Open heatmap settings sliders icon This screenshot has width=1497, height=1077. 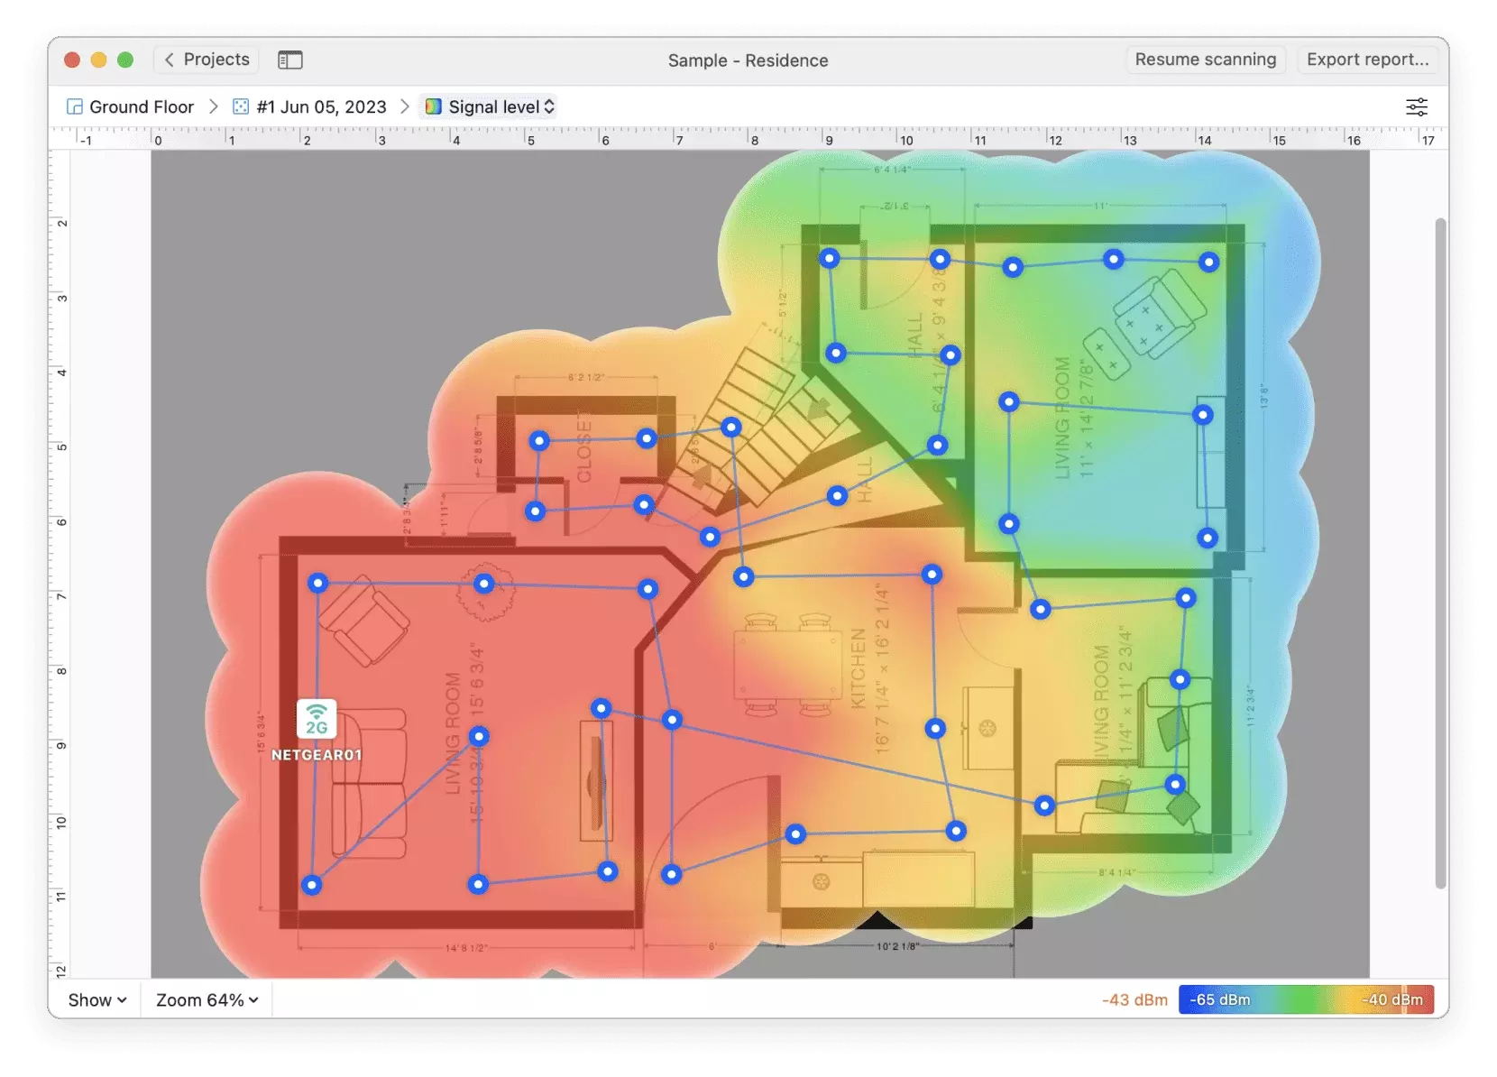[x=1417, y=107]
